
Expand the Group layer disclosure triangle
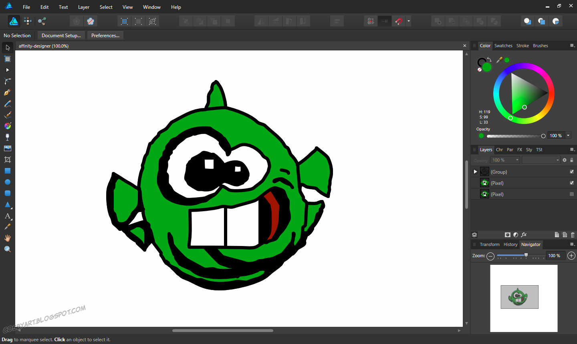coord(476,172)
